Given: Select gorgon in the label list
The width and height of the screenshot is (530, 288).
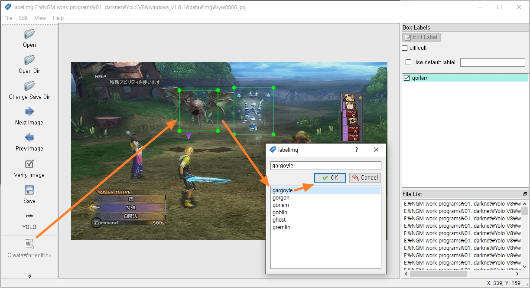Looking at the screenshot, I should point(326,198).
